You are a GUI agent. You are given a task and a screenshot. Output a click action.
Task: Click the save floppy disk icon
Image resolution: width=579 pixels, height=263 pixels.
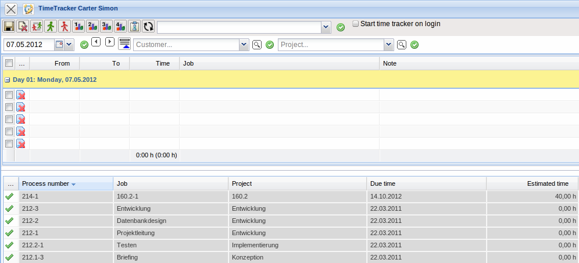9,26
